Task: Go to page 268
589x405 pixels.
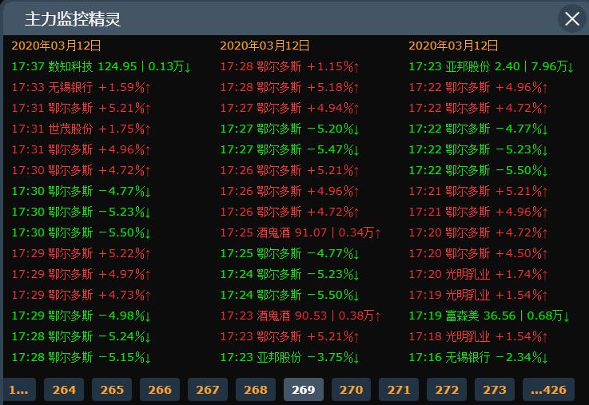Action: coord(256,390)
